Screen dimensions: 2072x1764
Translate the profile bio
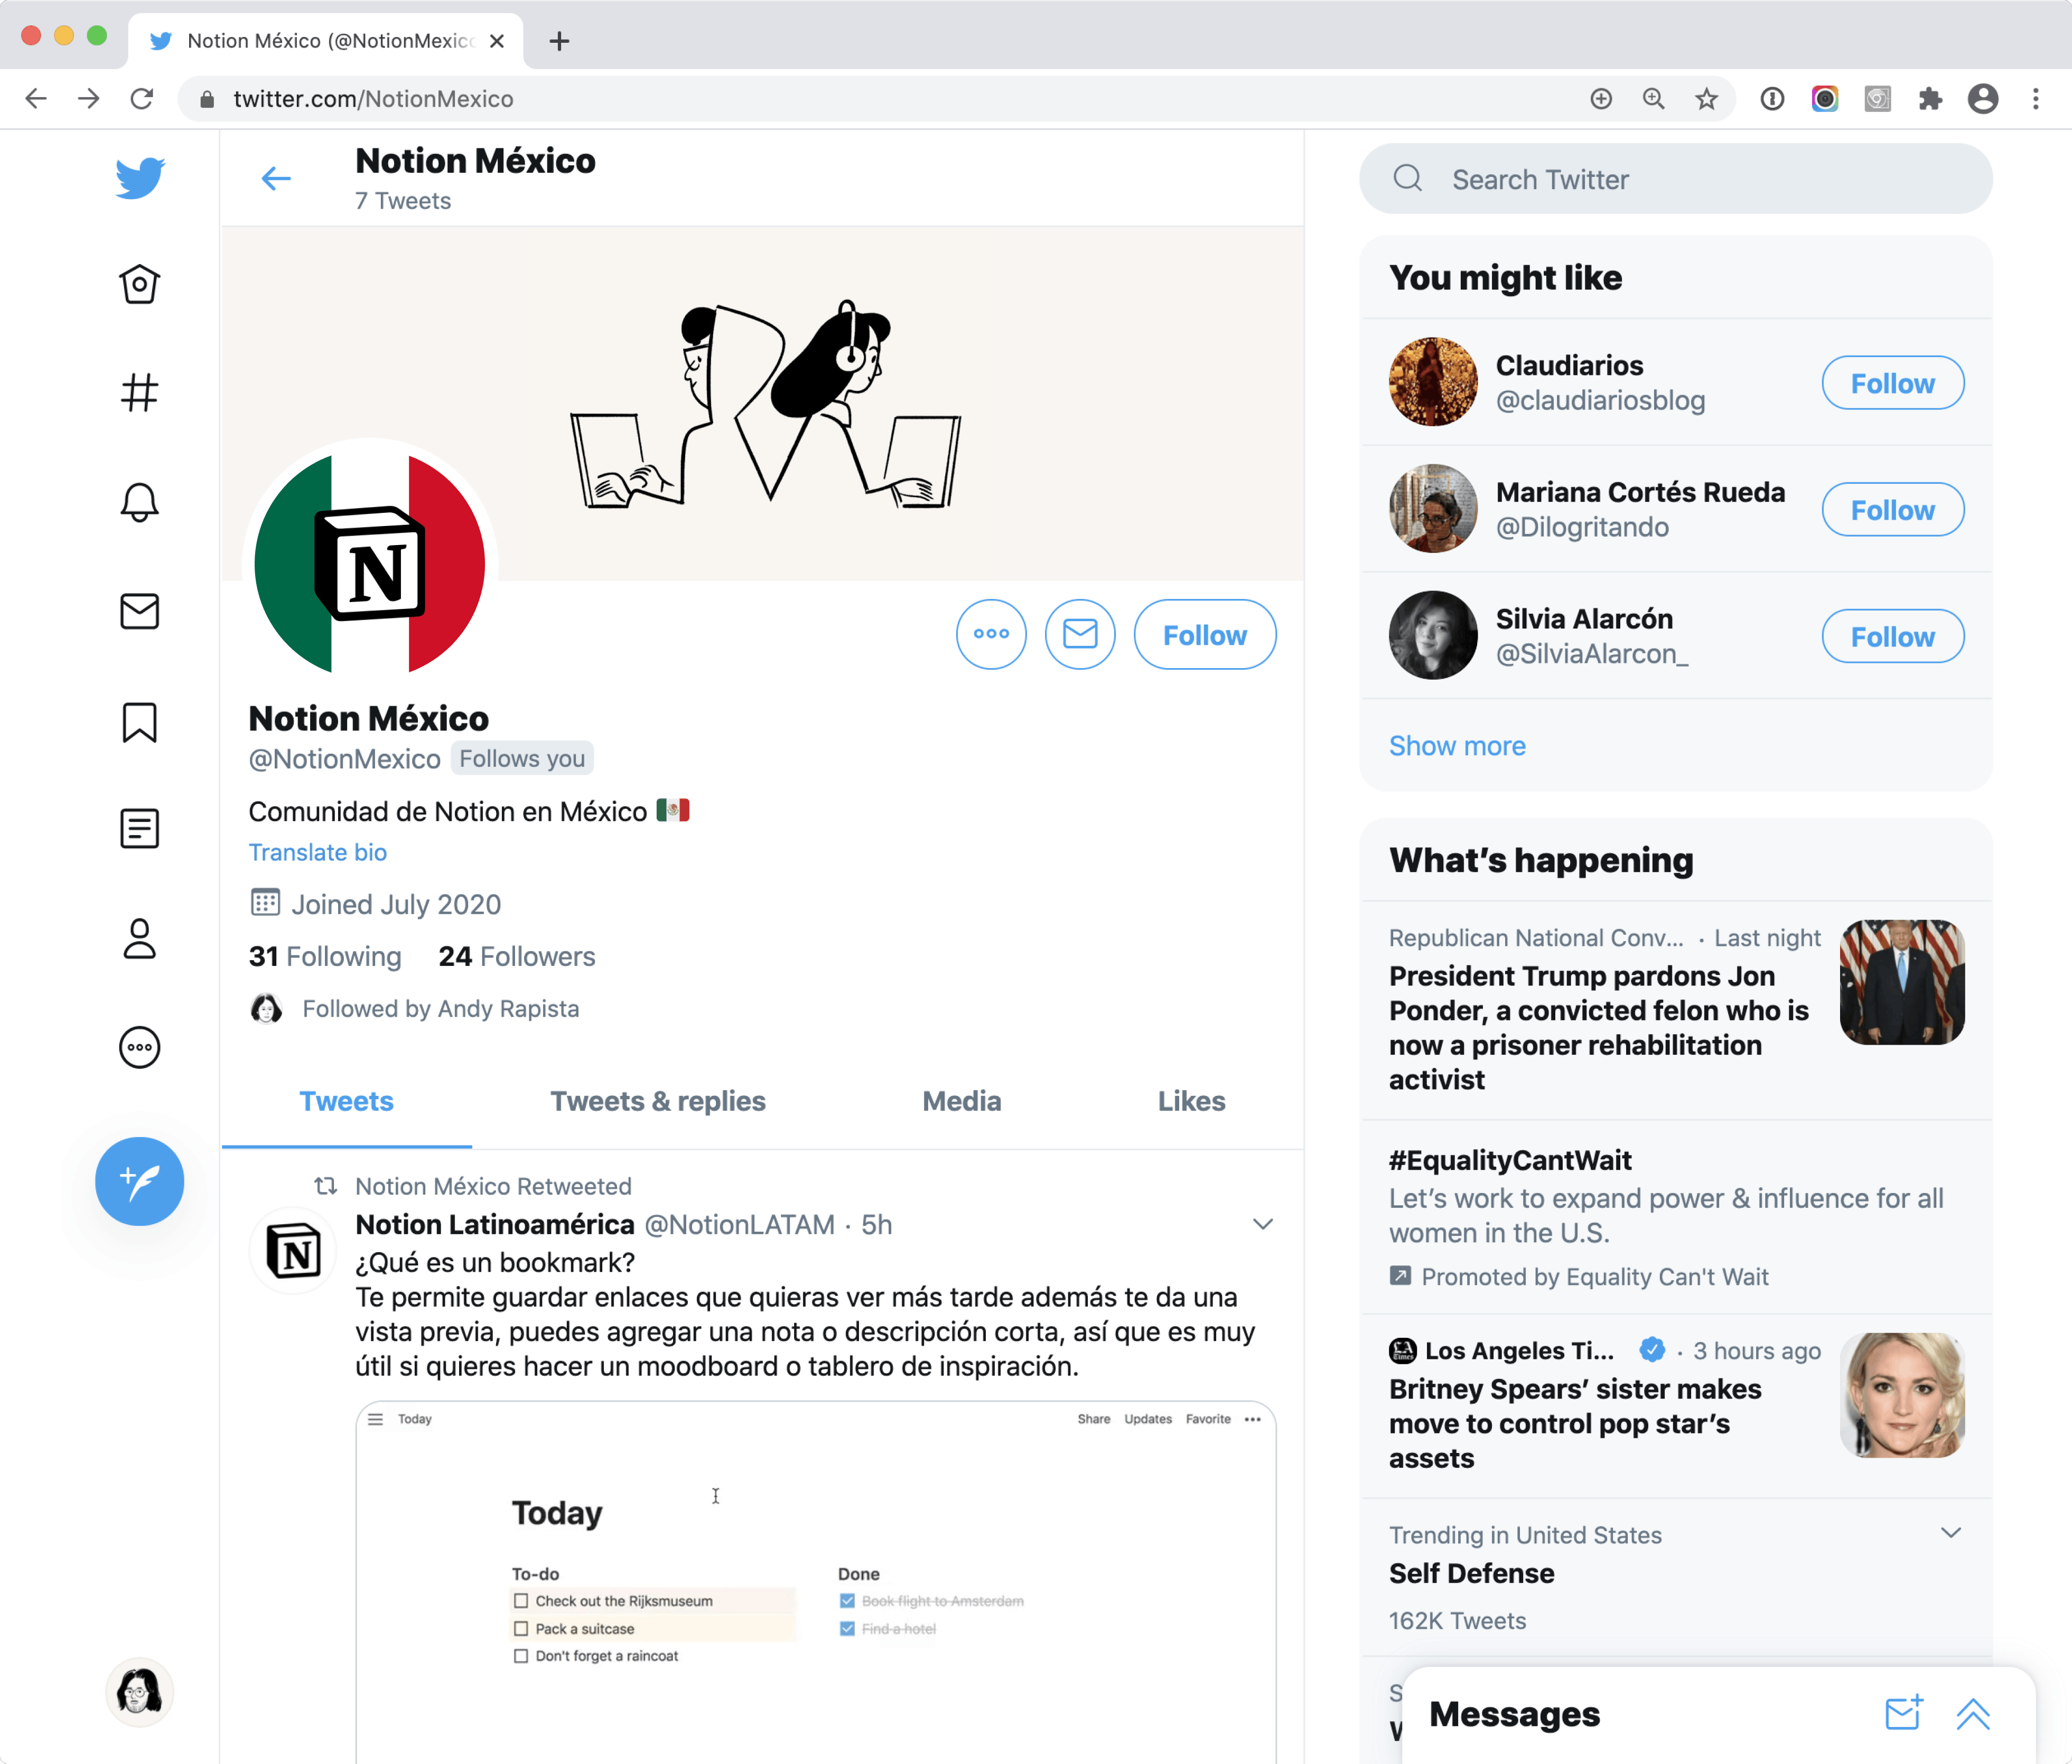pos(318,851)
